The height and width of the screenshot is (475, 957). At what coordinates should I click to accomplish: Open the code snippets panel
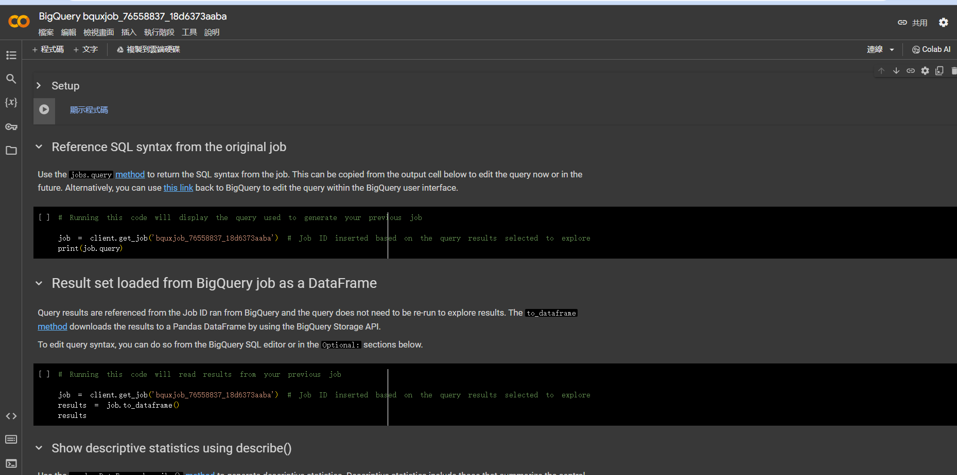coord(11,416)
